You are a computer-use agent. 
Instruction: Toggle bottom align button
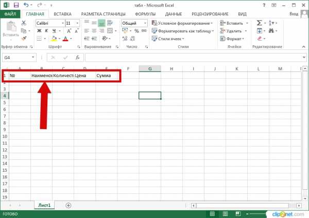[101, 23]
